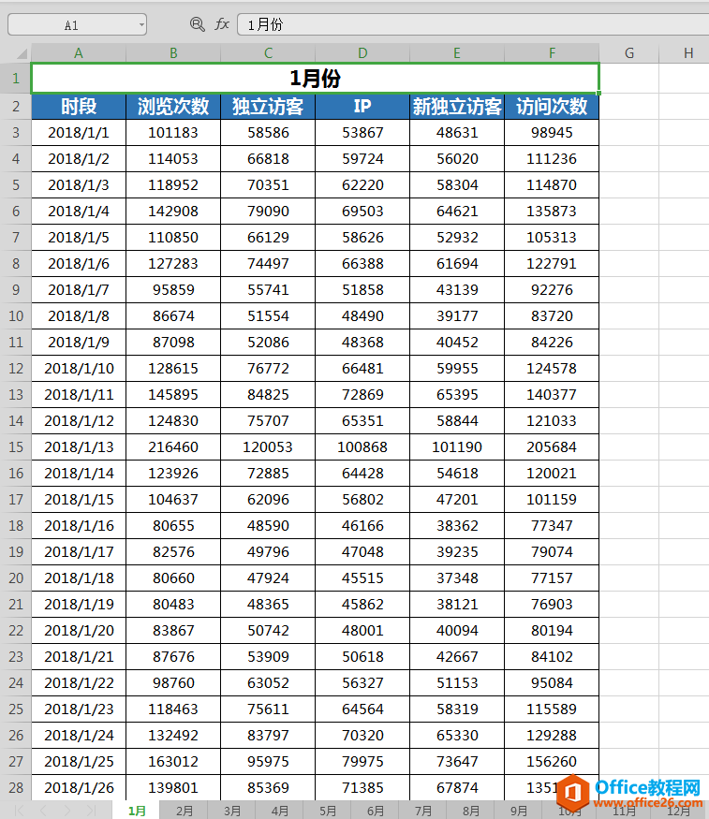Click the 浏览次数 header cell
The height and width of the screenshot is (819, 709).
coord(173,107)
